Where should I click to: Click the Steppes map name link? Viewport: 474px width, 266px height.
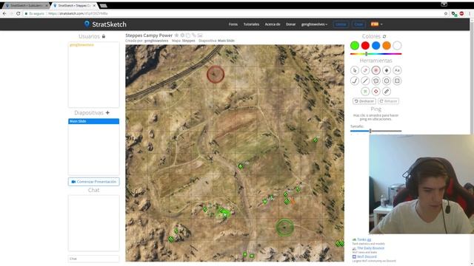188,41
